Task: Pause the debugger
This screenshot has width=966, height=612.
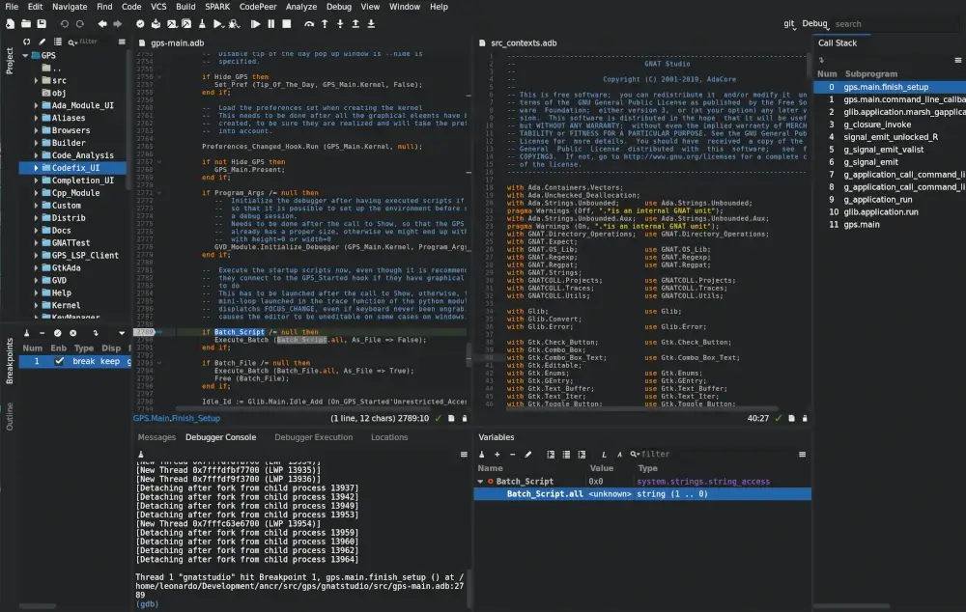Action: coord(271,24)
